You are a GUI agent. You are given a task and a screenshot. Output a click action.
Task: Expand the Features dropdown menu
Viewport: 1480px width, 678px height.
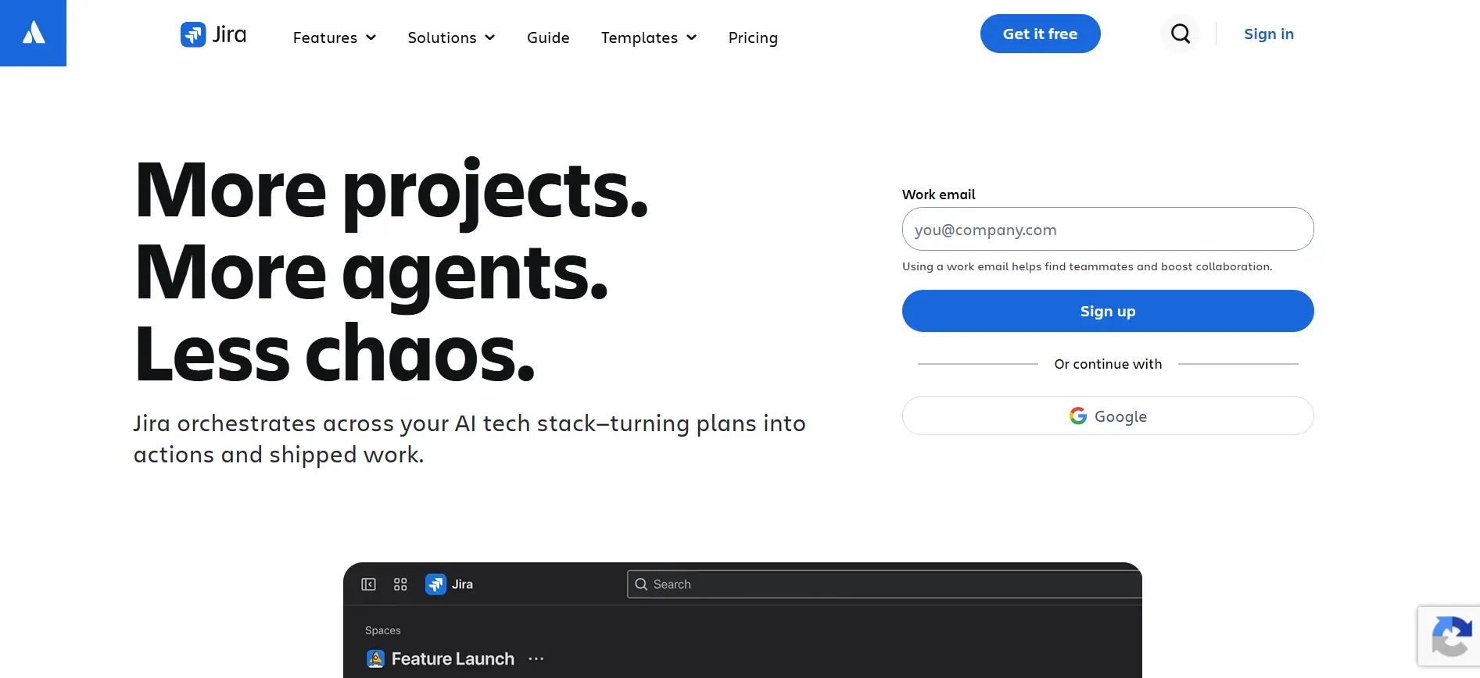pyautogui.click(x=335, y=37)
